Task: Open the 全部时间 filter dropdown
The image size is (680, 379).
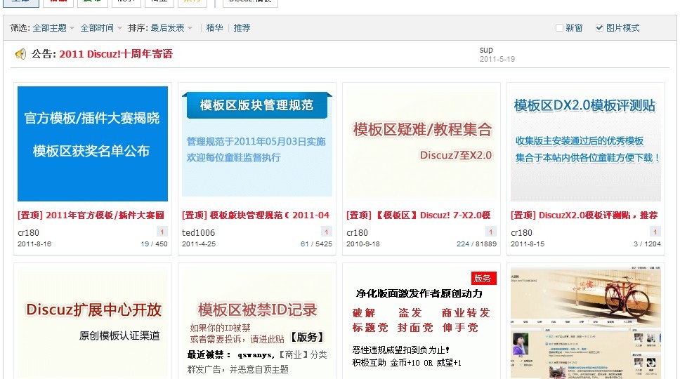Action: click(x=101, y=27)
